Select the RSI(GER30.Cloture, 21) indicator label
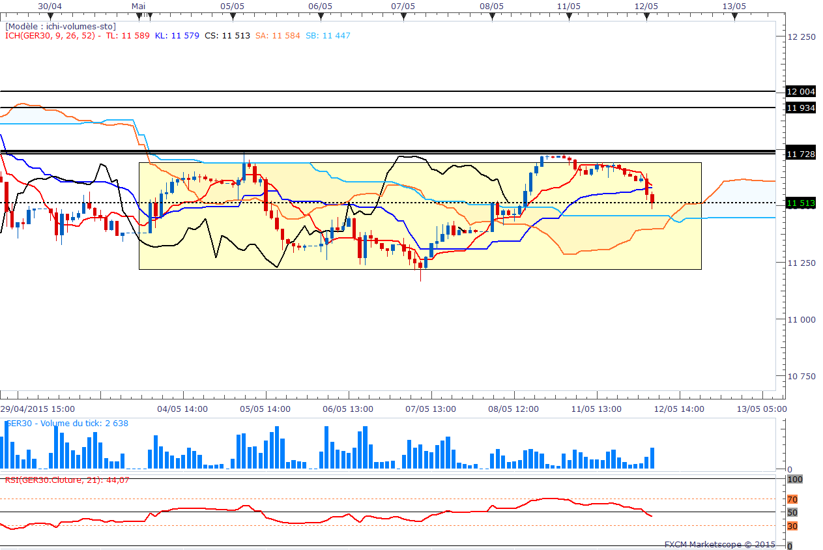This screenshot has width=823, height=550. [x=67, y=480]
